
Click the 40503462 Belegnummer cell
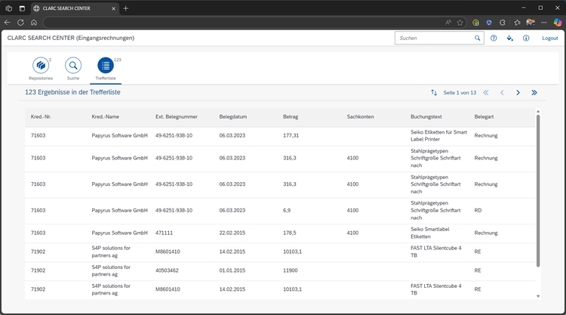tap(167, 270)
